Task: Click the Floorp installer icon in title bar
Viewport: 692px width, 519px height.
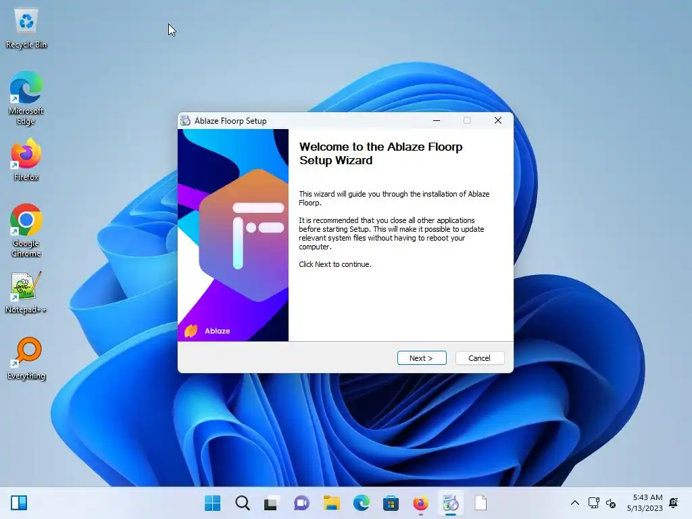Action: coord(185,120)
